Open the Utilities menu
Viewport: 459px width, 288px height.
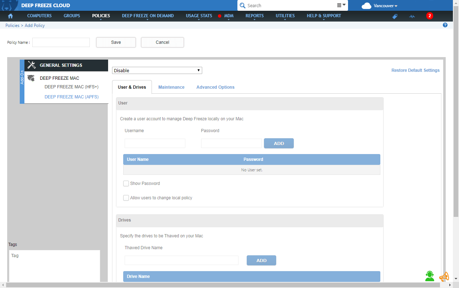tap(285, 16)
